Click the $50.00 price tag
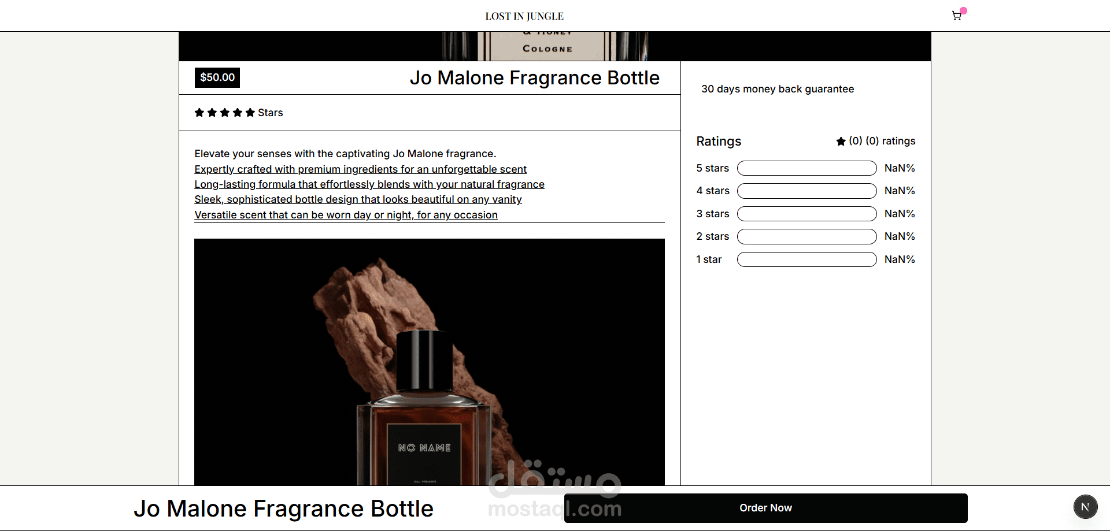The height and width of the screenshot is (531, 1110). pyautogui.click(x=217, y=77)
